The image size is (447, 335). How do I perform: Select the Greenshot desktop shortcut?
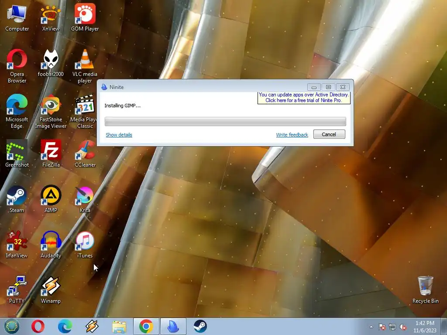[x=17, y=154]
